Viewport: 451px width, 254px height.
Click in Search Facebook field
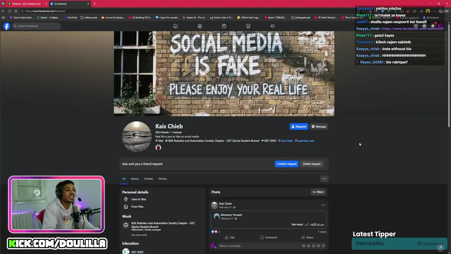tap(36, 26)
